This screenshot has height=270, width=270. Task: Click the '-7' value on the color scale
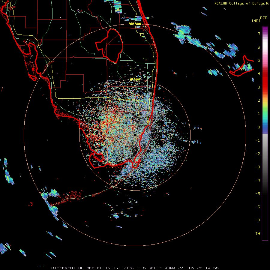point(258,220)
